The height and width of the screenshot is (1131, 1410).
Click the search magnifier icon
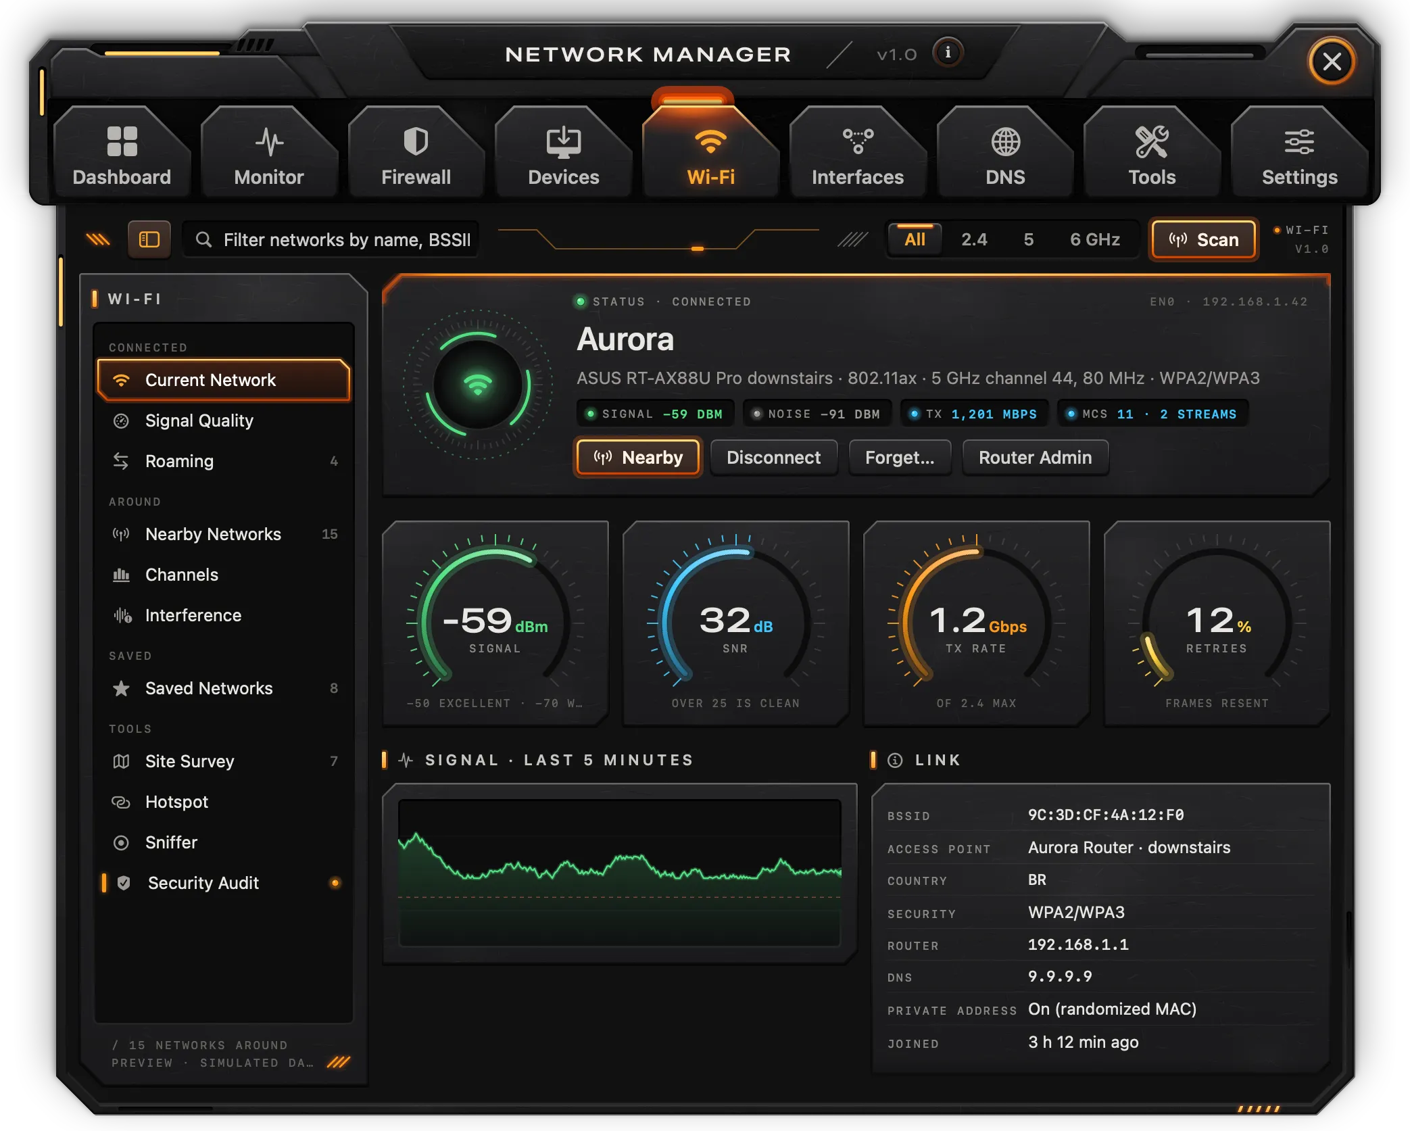tap(203, 239)
